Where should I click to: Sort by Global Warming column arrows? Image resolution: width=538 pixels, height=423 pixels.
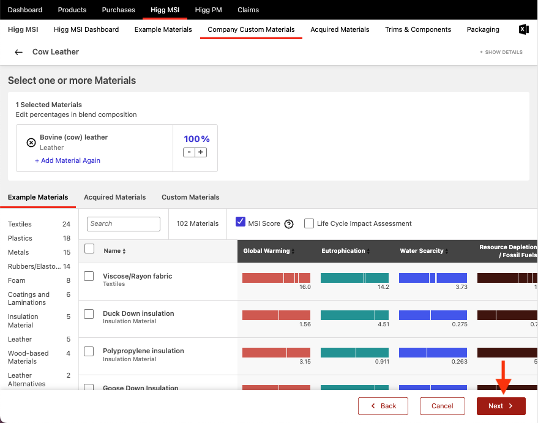tap(293, 251)
